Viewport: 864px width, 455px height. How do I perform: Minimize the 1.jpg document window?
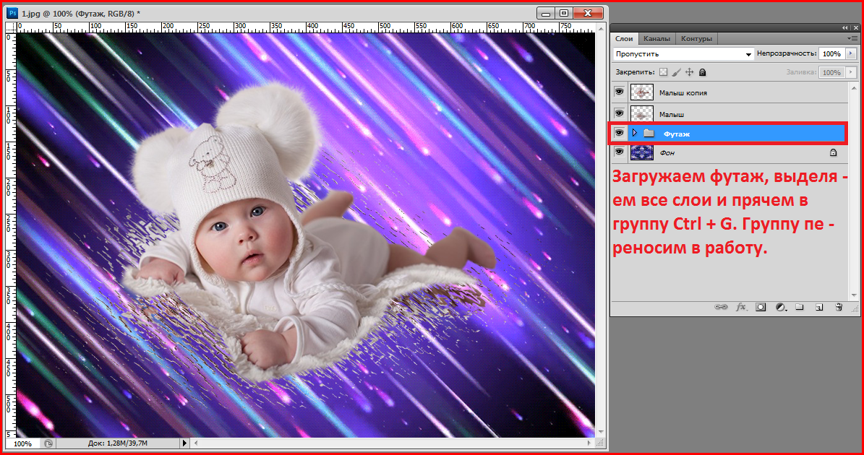point(545,13)
